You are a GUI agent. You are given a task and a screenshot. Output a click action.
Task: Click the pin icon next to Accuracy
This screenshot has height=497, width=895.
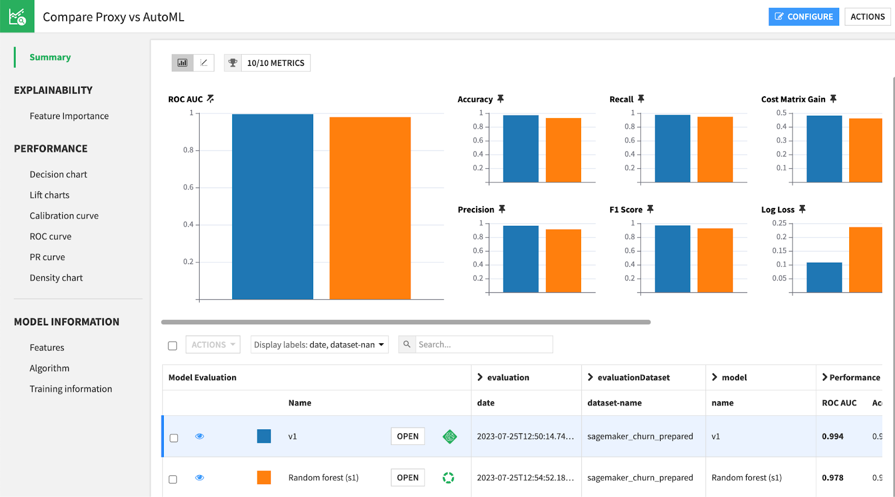[501, 99]
